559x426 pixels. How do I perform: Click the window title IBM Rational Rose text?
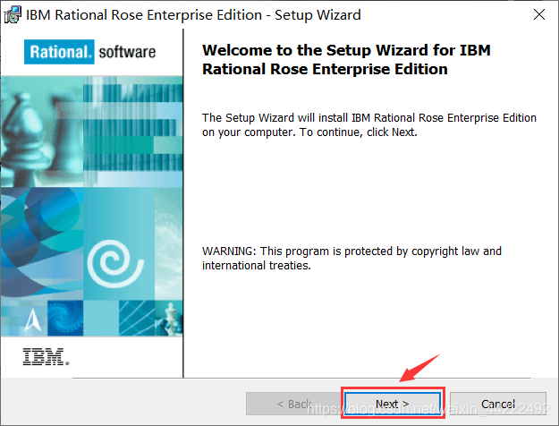pyautogui.click(x=193, y=15)
